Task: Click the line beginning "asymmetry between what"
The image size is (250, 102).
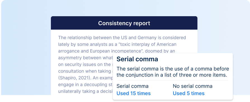Action: [x=85, y=58]
